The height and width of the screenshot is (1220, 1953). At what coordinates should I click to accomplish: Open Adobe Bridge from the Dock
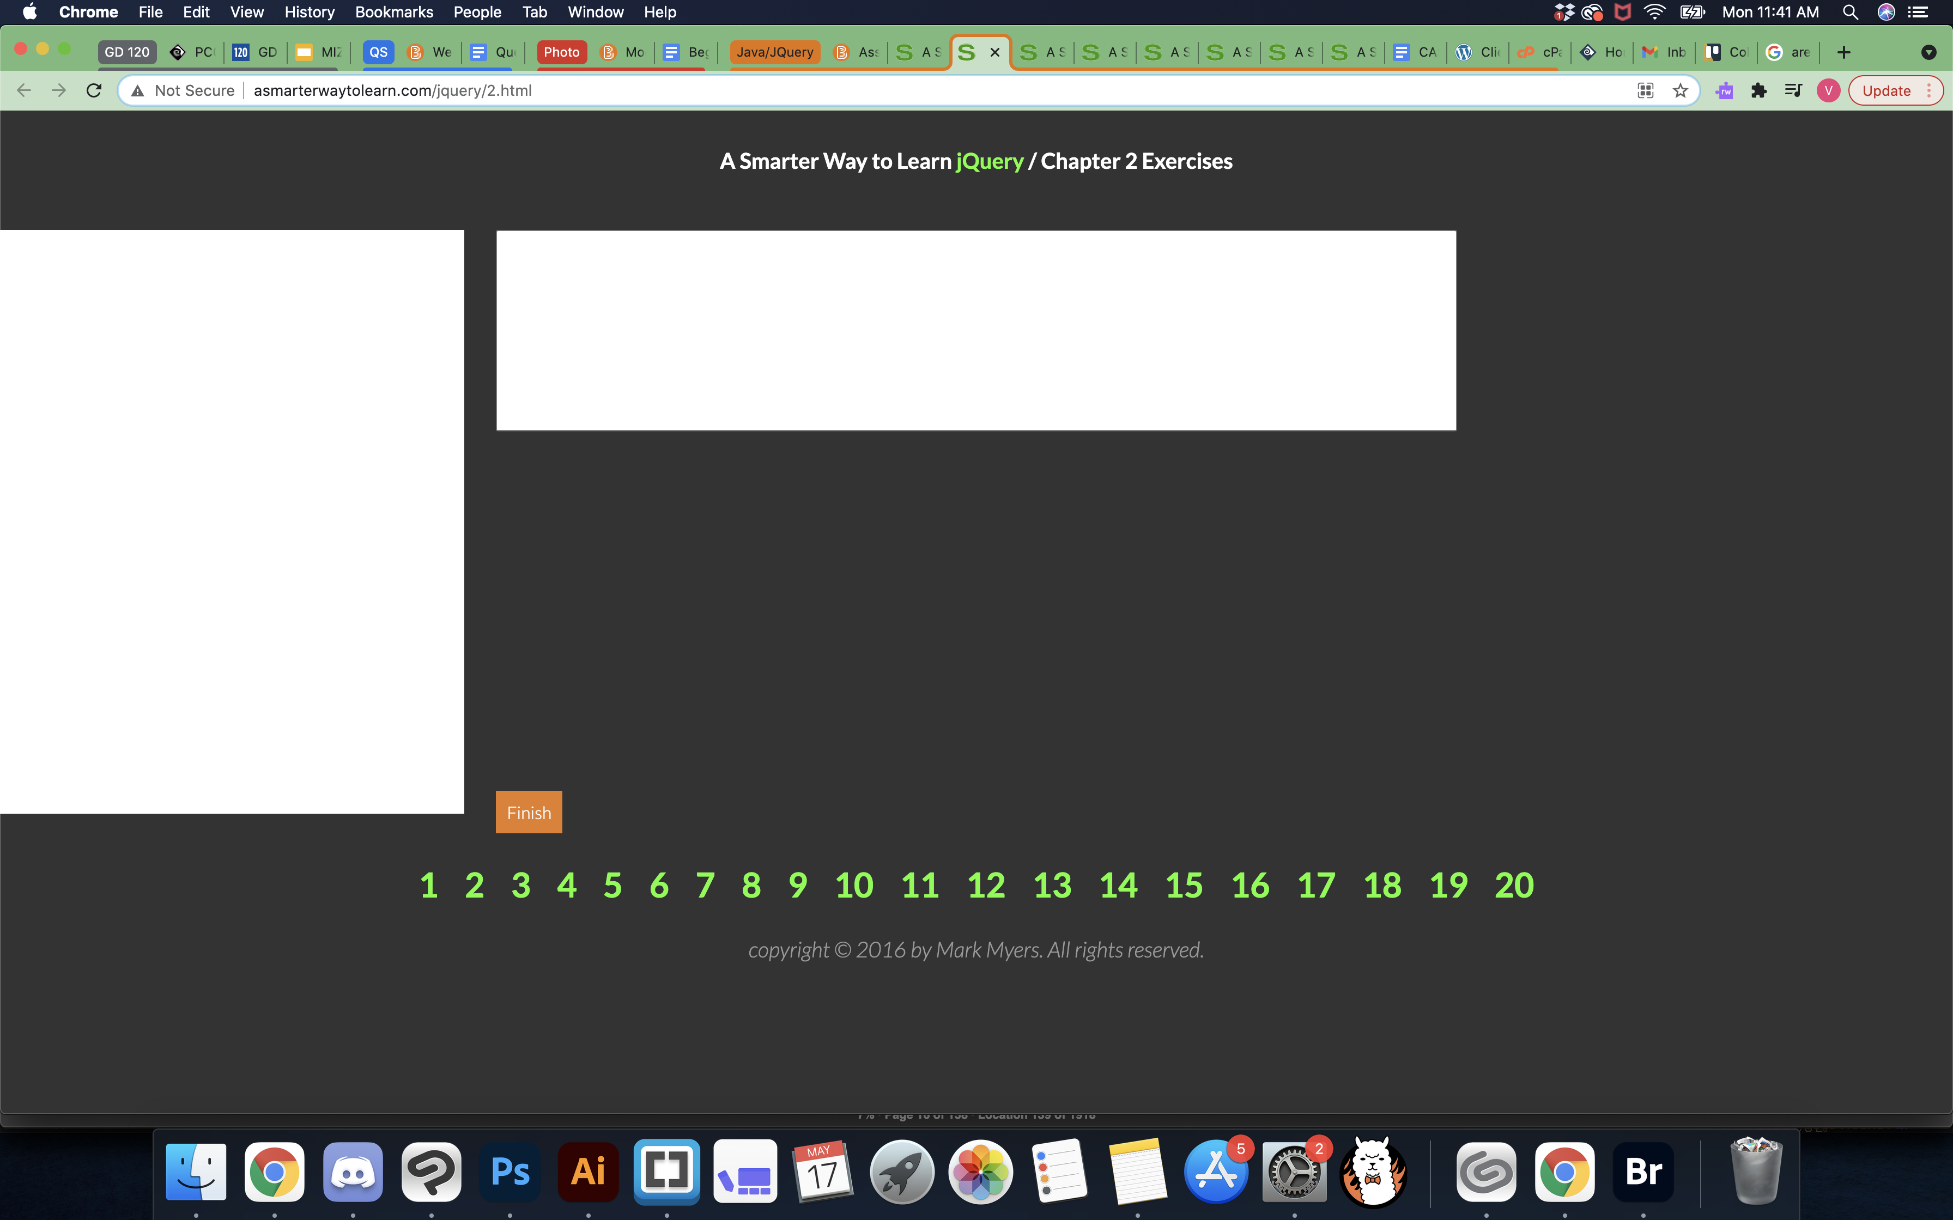(1643, 1172)
